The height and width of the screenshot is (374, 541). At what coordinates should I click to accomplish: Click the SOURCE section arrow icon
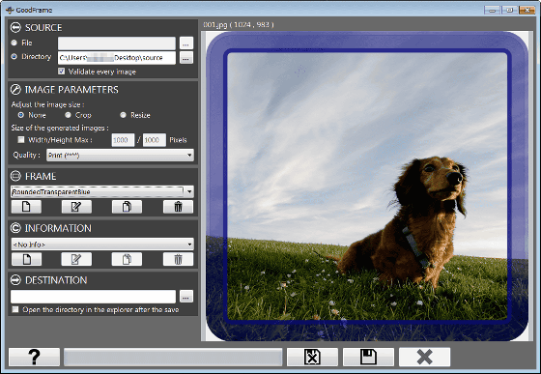pyautogui.click(x=15, y=28)
